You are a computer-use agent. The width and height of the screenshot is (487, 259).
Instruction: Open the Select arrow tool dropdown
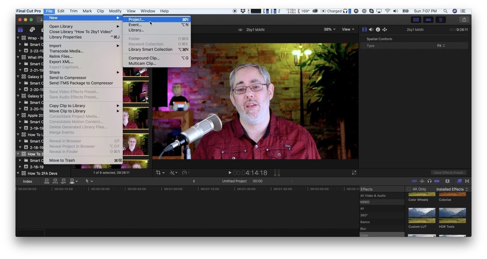click(x=89, y=181)
